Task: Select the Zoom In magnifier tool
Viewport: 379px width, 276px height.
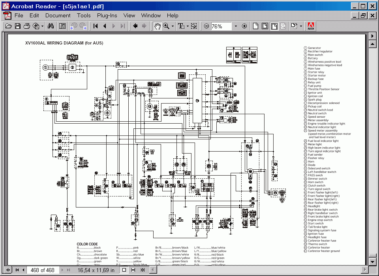Action: [166, 26]
